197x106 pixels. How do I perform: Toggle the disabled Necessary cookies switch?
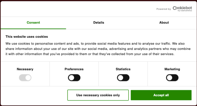click(25, 78)
